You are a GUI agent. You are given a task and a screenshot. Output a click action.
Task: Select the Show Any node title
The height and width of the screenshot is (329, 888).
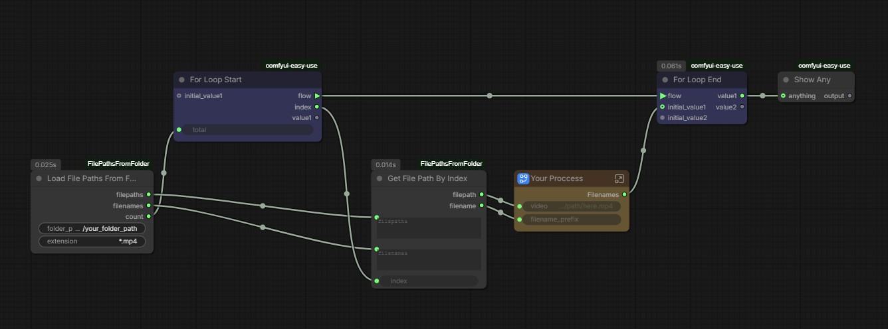pos(812,80)
